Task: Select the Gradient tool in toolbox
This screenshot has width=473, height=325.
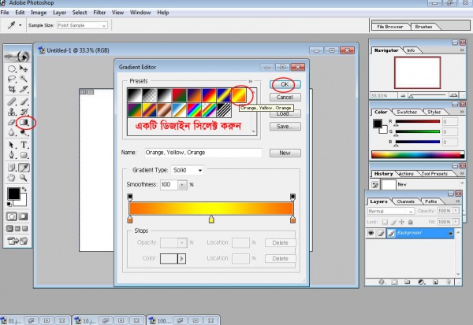Action: click(x=24, y=122)
